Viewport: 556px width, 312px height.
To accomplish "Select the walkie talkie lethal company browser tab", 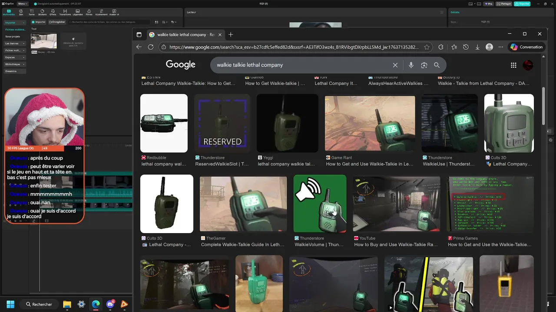I will click(x=185, y=35).
